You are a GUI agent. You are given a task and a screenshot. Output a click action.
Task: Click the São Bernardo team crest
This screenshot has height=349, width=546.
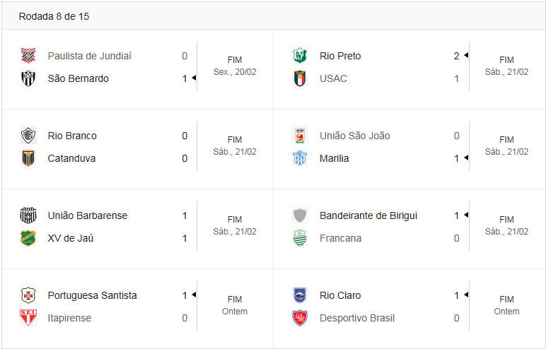[28, 78]
